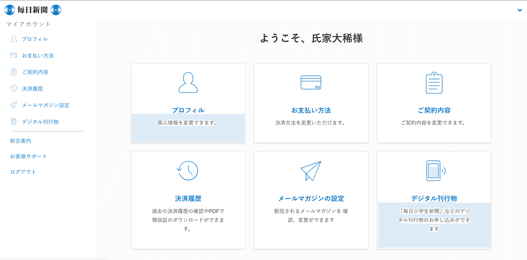
Task: Click the 配信されるメールマガジン description text
Action: (x=311, y=216)
